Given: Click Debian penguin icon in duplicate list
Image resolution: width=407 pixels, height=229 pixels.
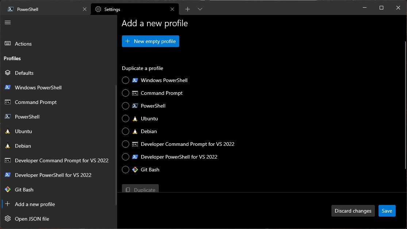Looking at the screenshot, I should click(x=135, y=132).
